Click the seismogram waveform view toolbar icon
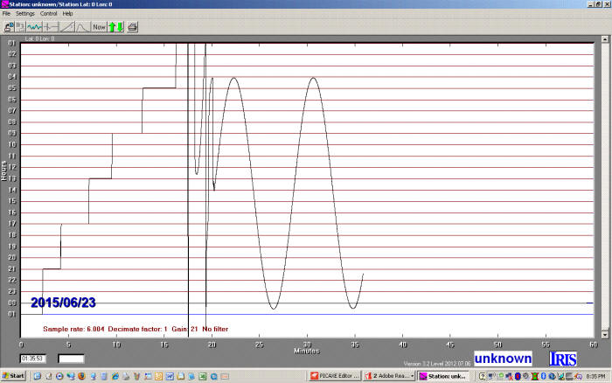The image size is (612, 383). tap(35, 27)
